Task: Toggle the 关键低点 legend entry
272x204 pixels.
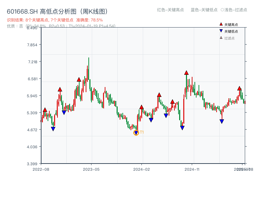Action: click(x=228, y=31)
